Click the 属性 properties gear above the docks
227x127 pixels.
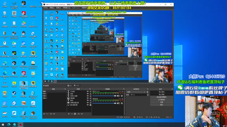70,86
